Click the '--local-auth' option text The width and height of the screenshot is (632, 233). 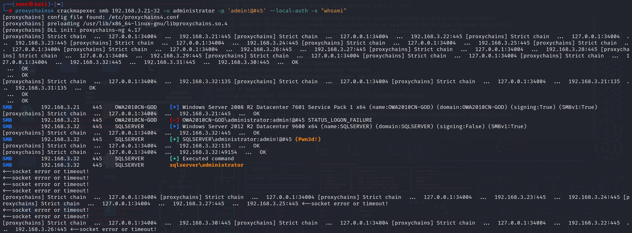pos(288,11)
